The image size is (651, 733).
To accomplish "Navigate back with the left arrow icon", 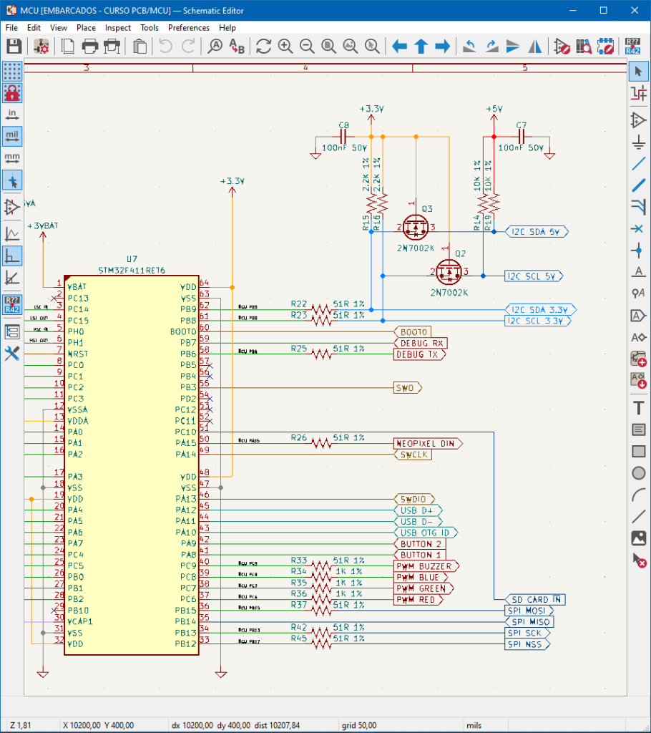I will pos(399,47).
